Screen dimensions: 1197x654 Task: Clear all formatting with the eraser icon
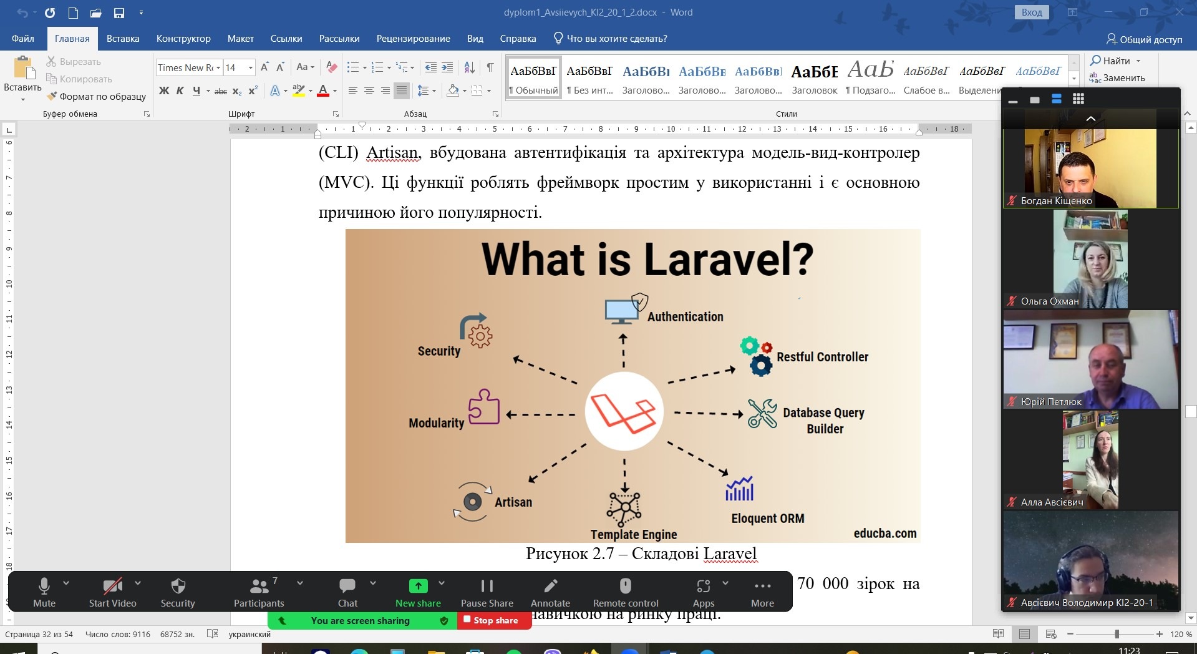332,67
